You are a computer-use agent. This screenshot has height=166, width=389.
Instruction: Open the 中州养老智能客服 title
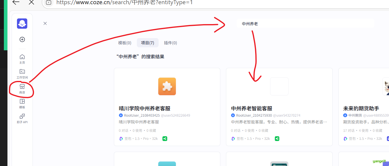tap(252, 109)
